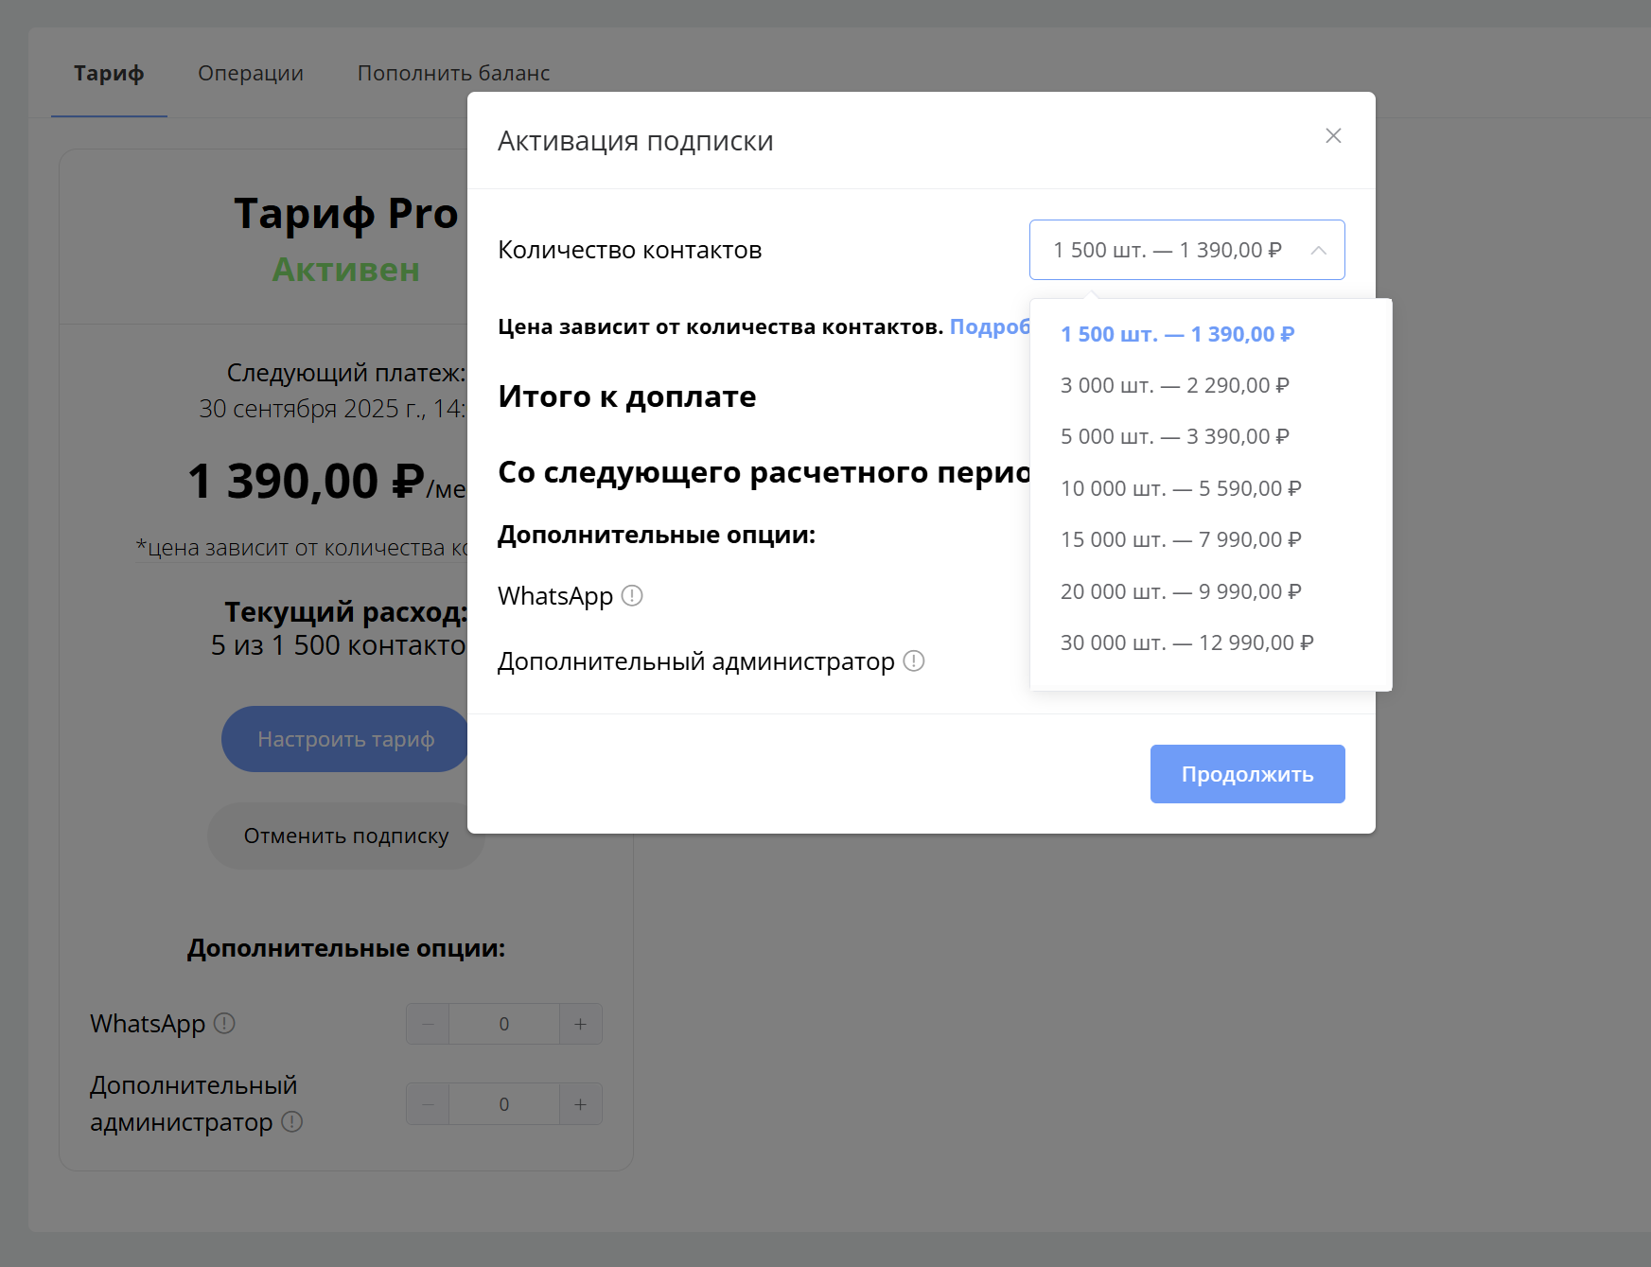Close the Активация подписки dialog
Viewport: 1651px width, 1267px height.
(1333, 136)
